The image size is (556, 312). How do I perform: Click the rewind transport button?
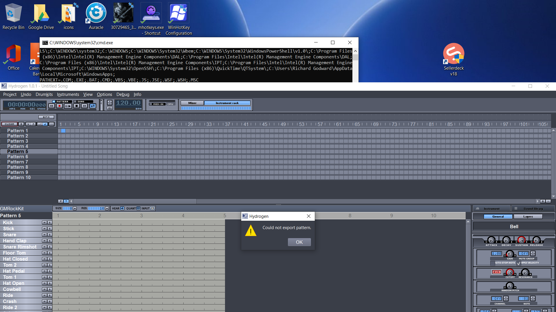pyautogui.click(x=52, y=106)
